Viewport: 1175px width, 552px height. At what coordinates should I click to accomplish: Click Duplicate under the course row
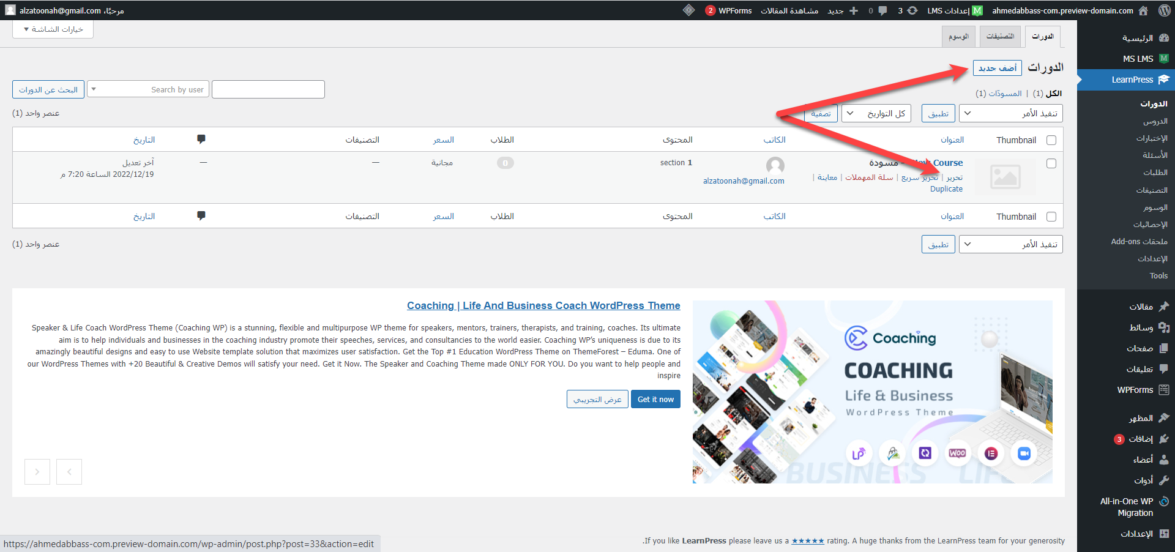tap(946, 189)
